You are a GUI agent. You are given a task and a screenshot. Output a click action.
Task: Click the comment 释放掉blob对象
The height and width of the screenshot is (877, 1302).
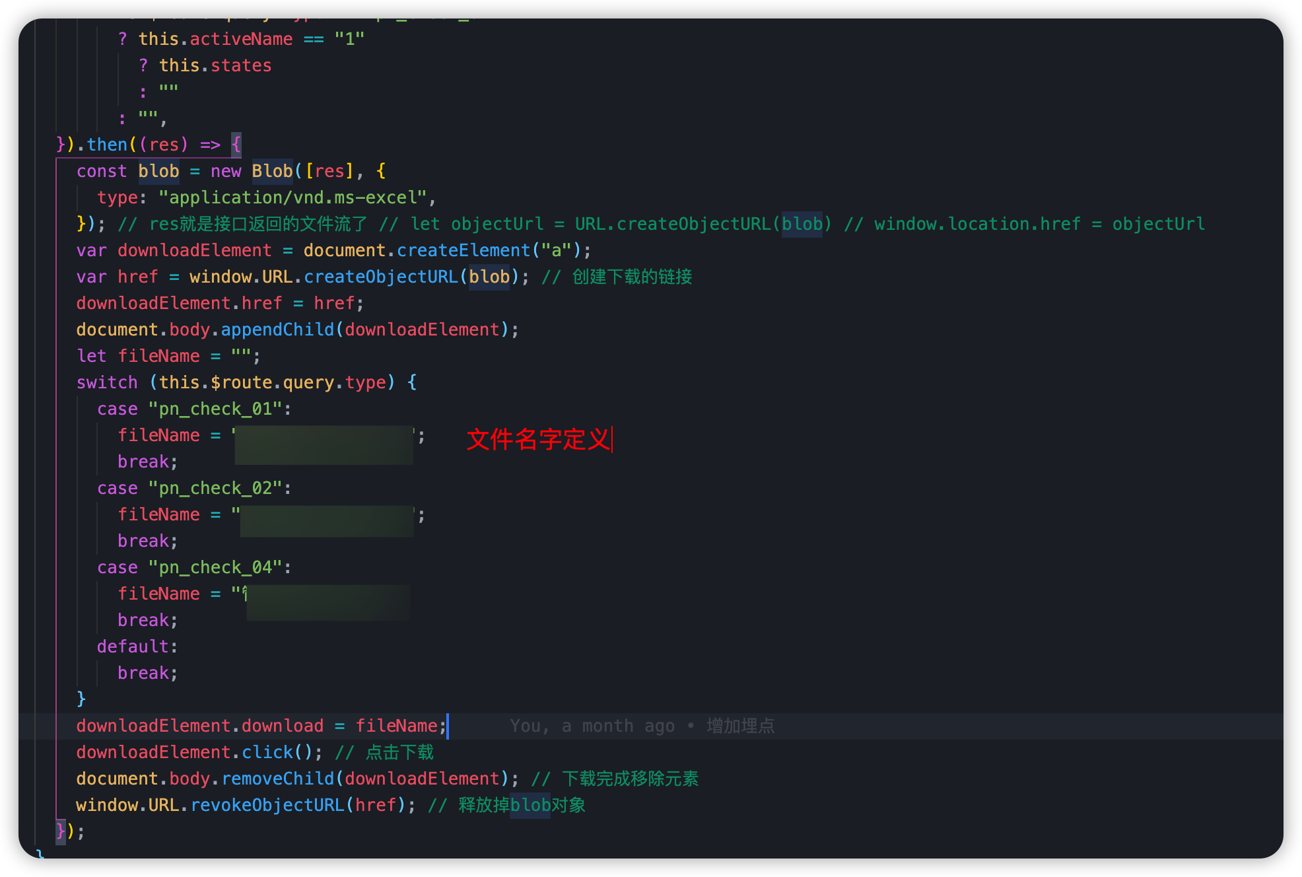coord(522,805)
